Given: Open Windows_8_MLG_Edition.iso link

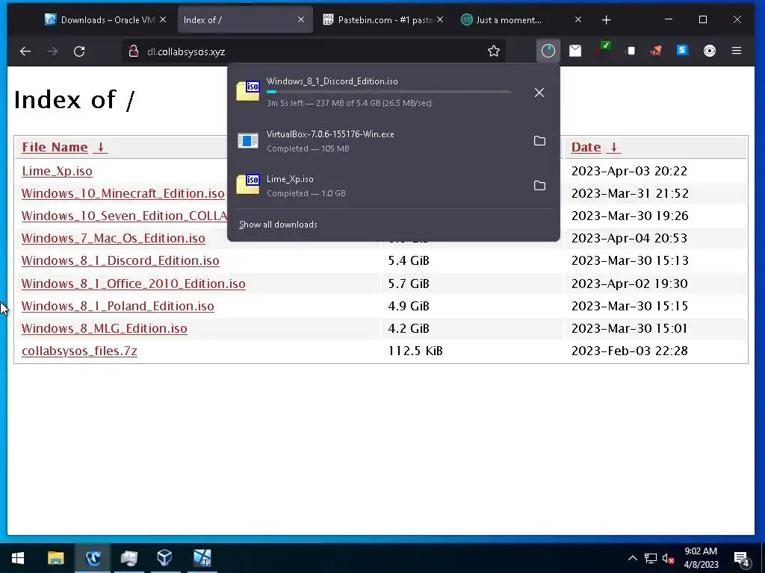Looking at the screenshot, I should point(105,328).
